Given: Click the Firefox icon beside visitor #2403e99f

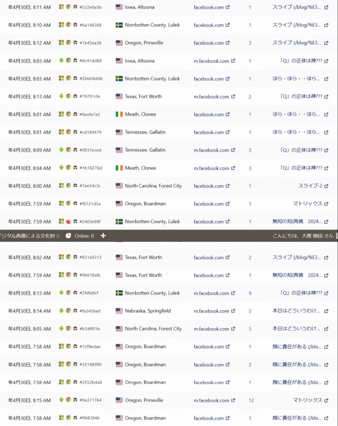Looking at the screenshot, I should click(68, 222).
